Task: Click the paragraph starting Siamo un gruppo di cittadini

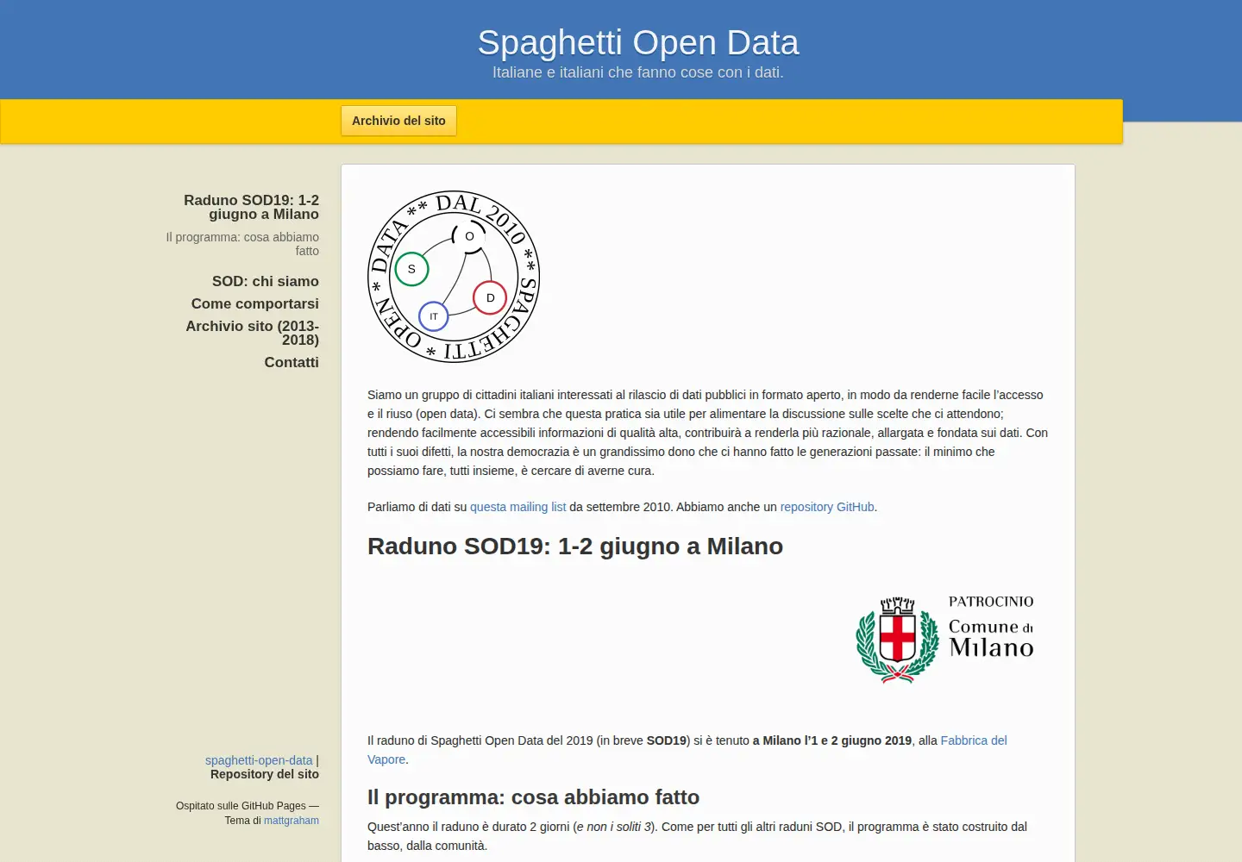Action: (x=707, y=433)
